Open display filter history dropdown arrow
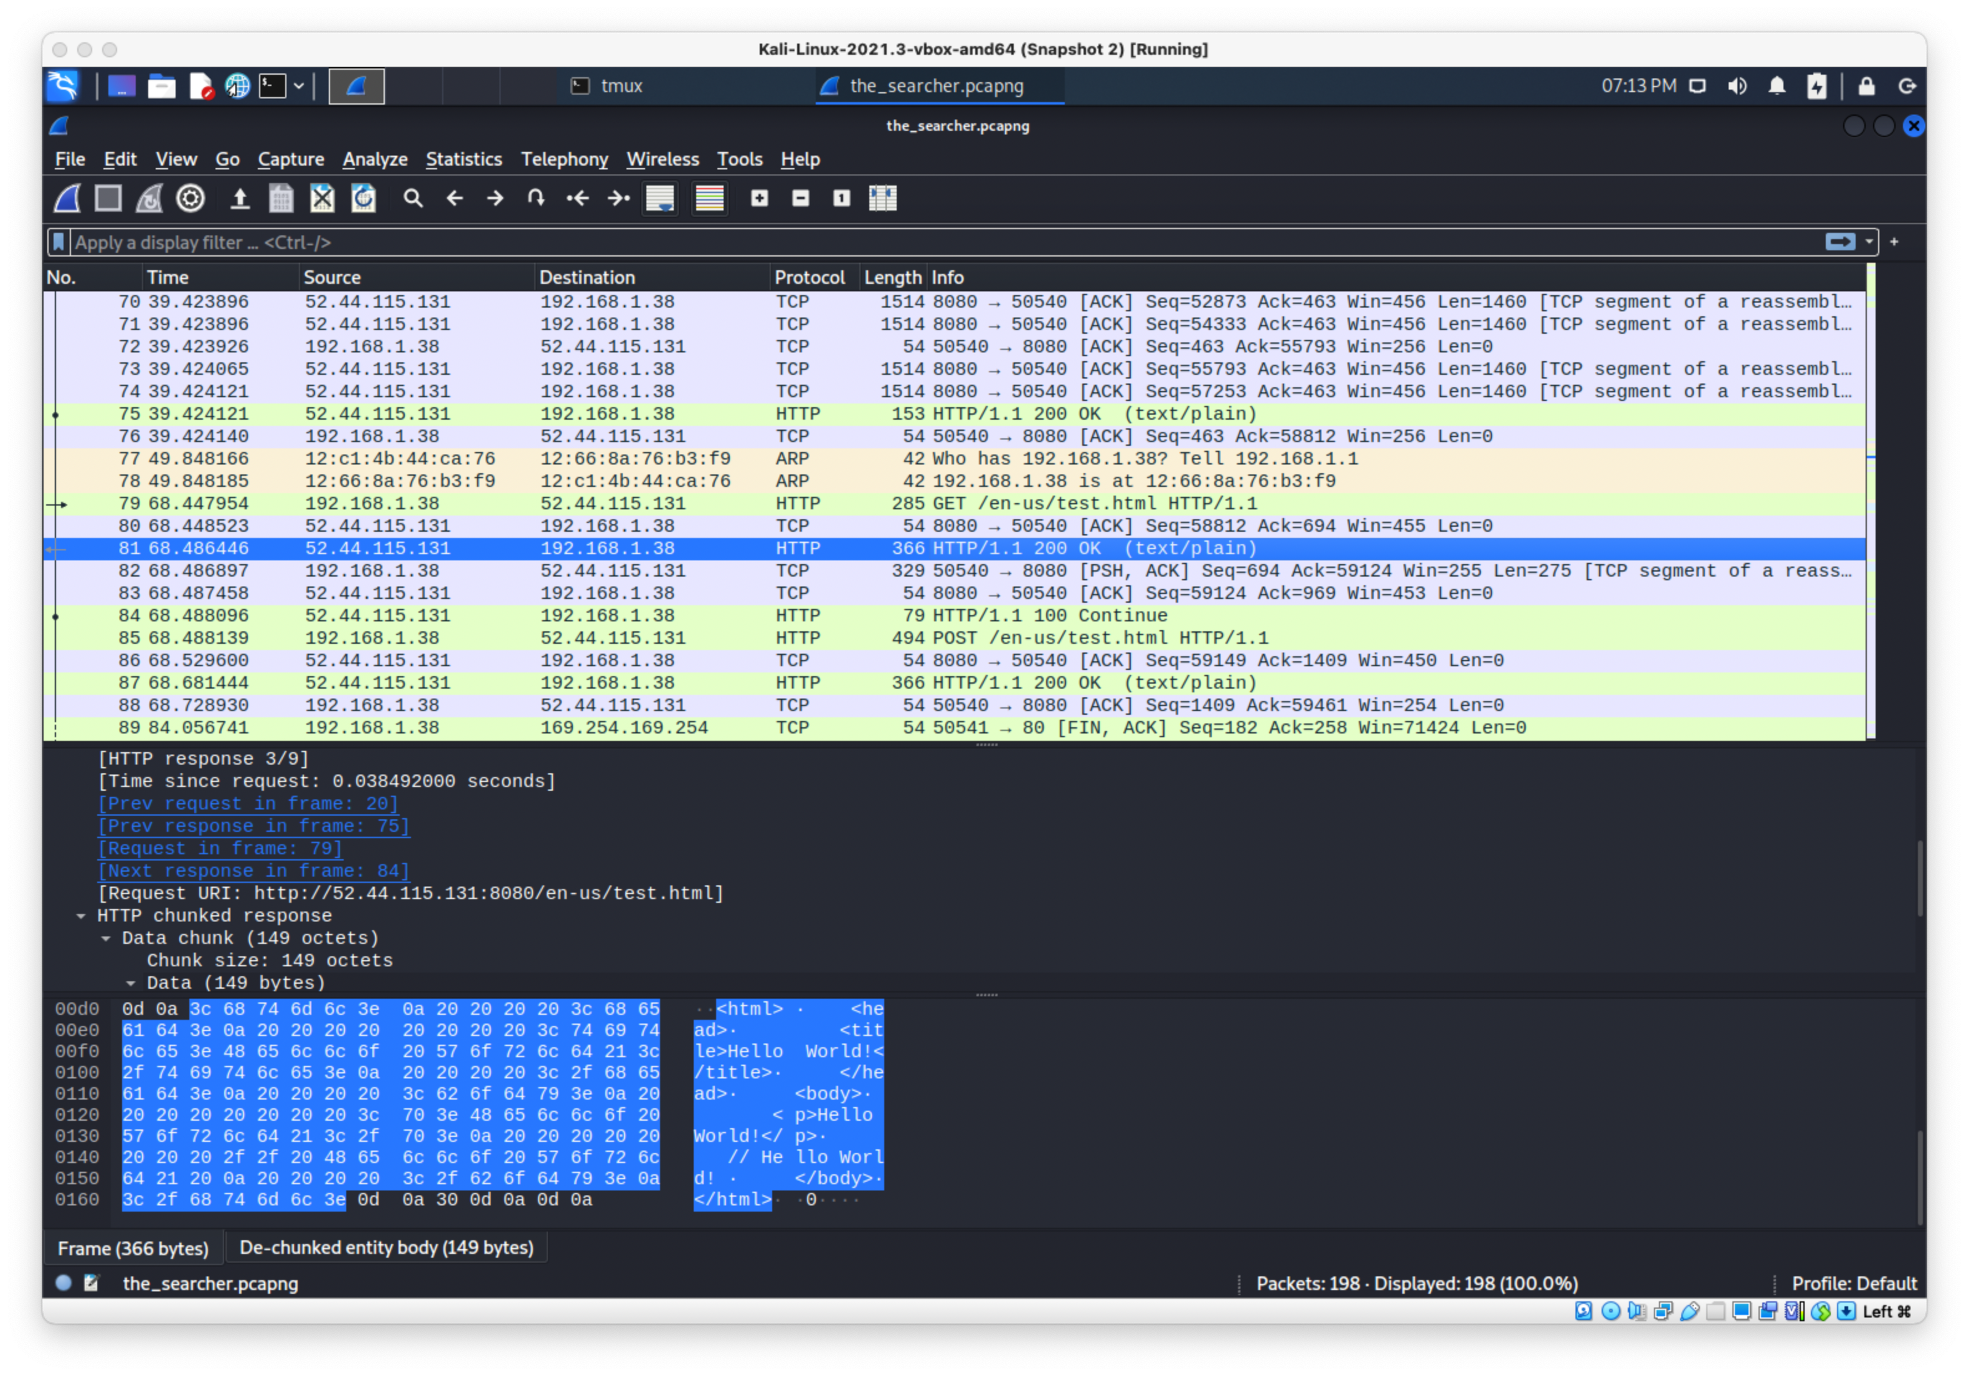The width and height of the screenshot is (1969, 1376). point(1869,243)
